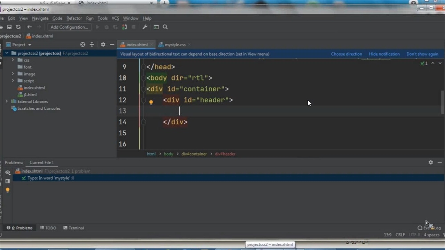Image resolution: width=445 pixels, height=250 pixels.
Task: Expand the External Libraries node
Action: click(x=7, y=101)
